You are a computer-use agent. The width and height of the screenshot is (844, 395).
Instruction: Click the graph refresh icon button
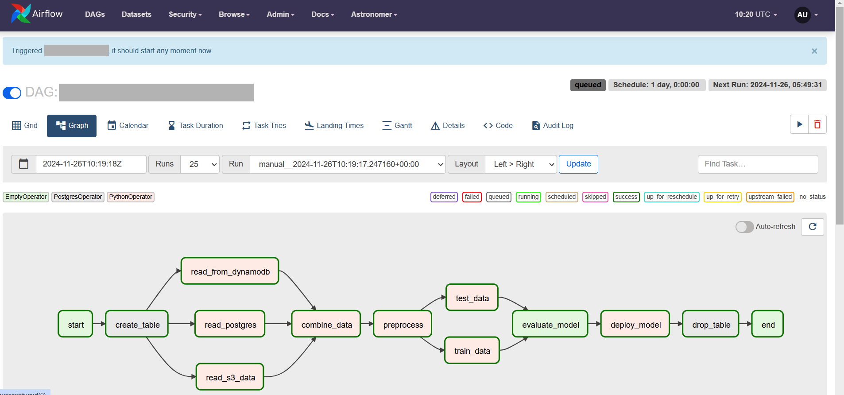tap(812, 227)
